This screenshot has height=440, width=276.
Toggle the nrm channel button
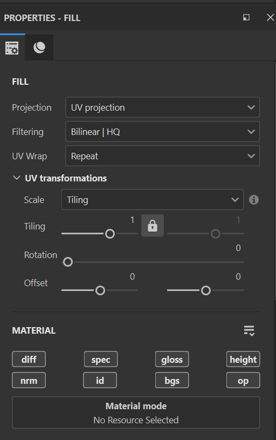tap(29, 380)
